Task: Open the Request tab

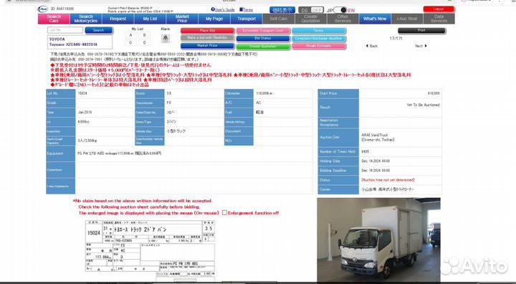Action: click(118, 19)
